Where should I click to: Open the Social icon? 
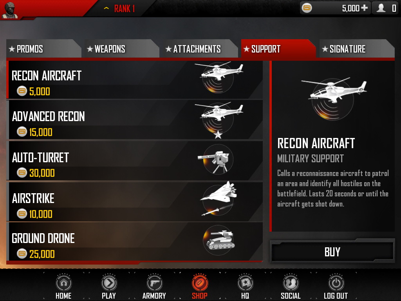(291, 283)
